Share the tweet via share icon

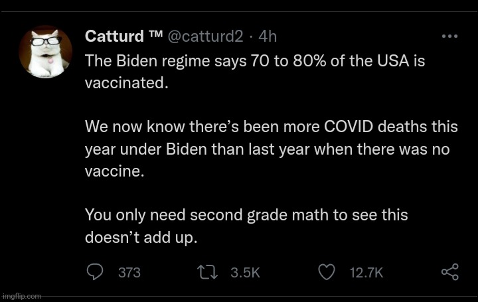449,272
